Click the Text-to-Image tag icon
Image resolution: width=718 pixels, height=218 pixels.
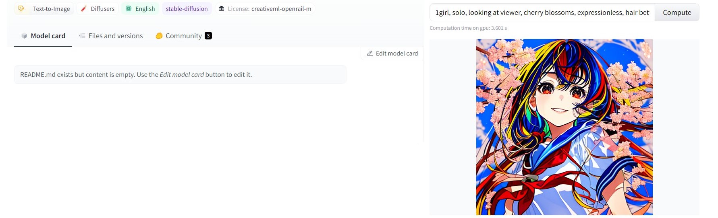21,8
